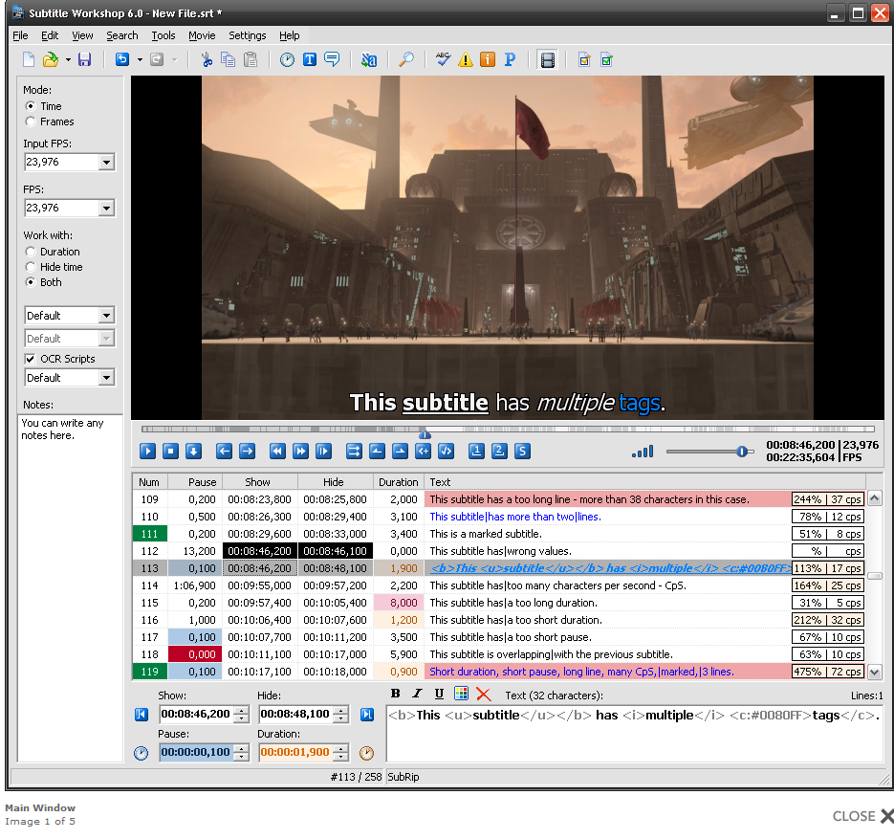Image resolution: width=894 pixels, height=839 pixels.
Task: Open the FPS dropdown
Action: 107,209
